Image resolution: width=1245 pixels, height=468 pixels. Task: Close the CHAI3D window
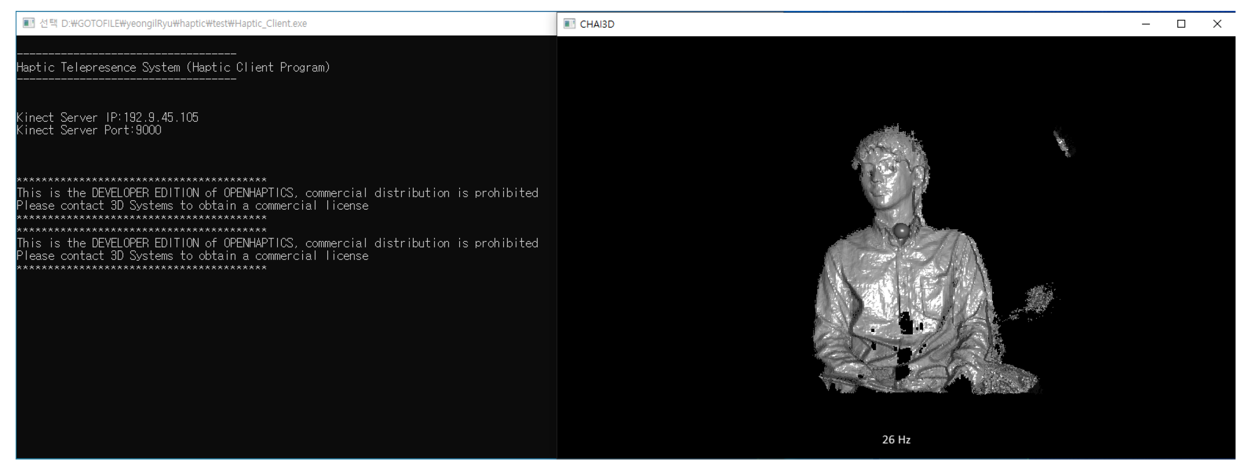pos(1217,24)
